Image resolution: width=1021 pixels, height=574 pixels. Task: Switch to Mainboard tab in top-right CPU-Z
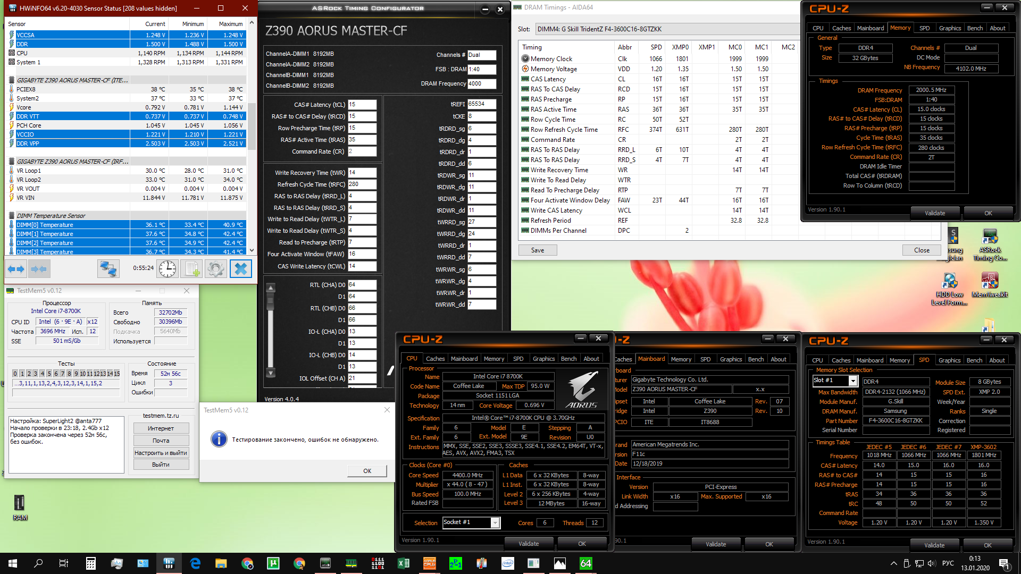pyautogui.click(x=870, y=28)
